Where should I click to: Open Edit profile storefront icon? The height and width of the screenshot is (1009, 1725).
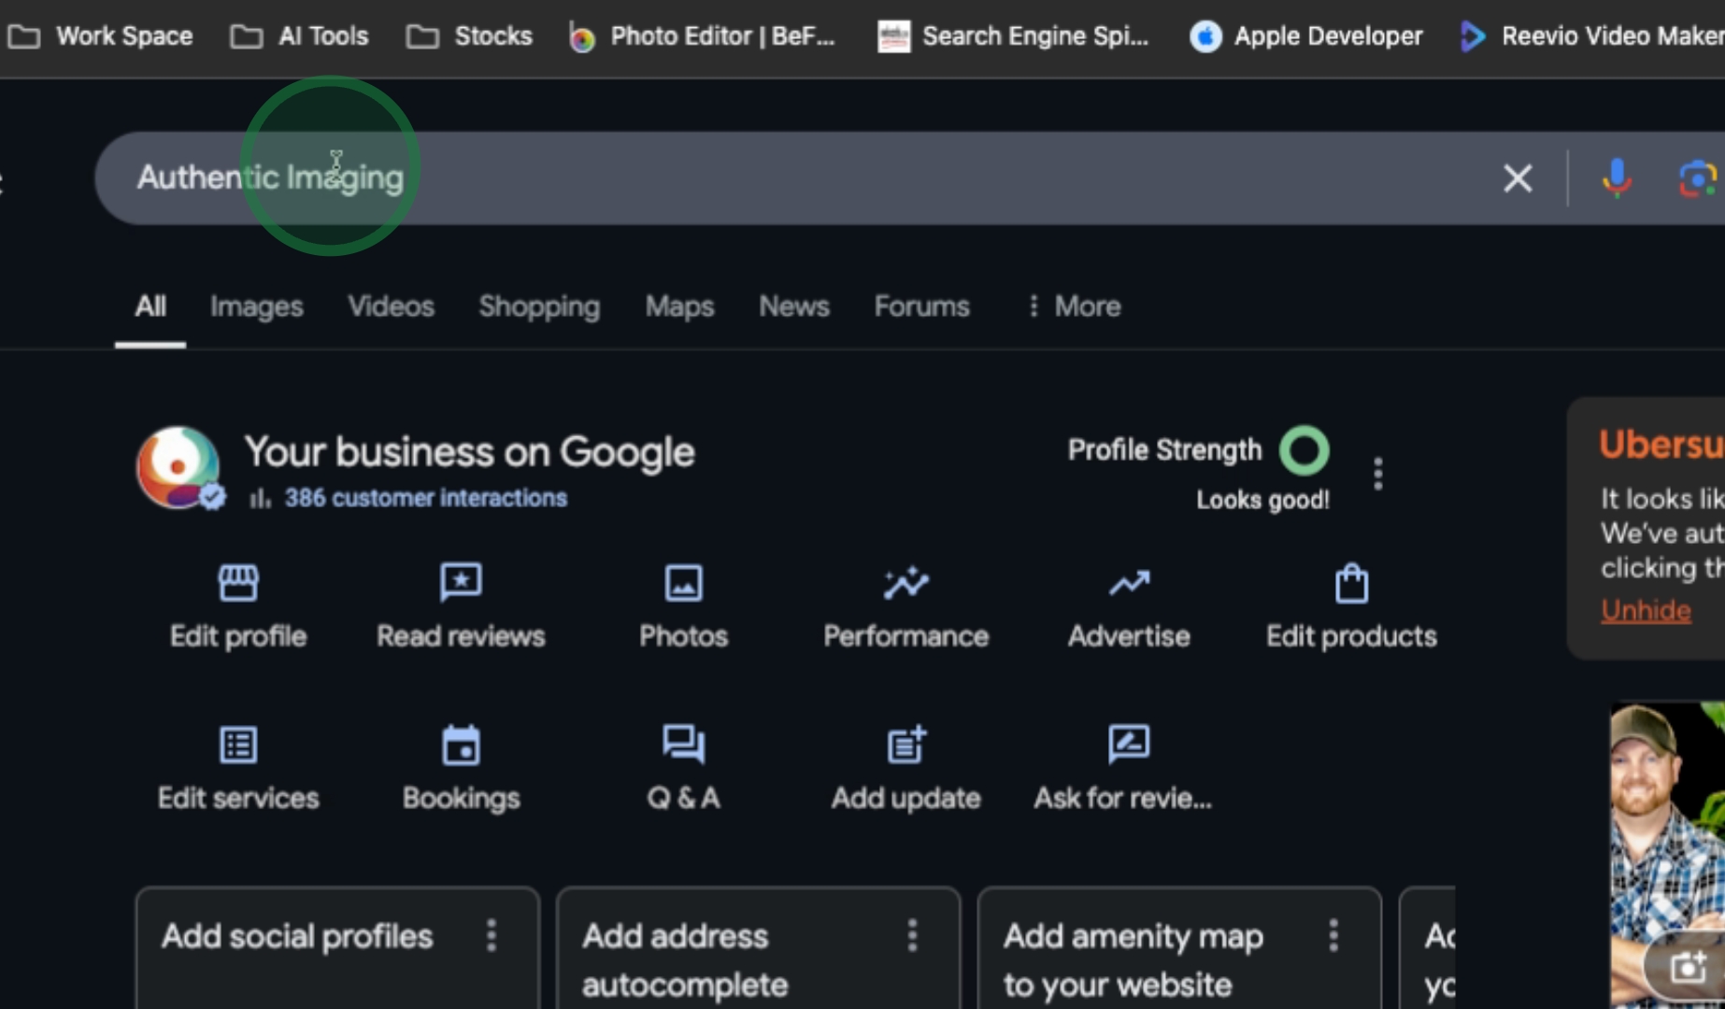tap(238, 582)
